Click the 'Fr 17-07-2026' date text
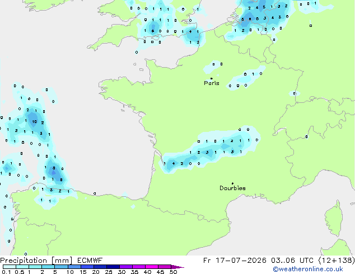This screenshot has height=274, width=355. (x=235, y=261)
